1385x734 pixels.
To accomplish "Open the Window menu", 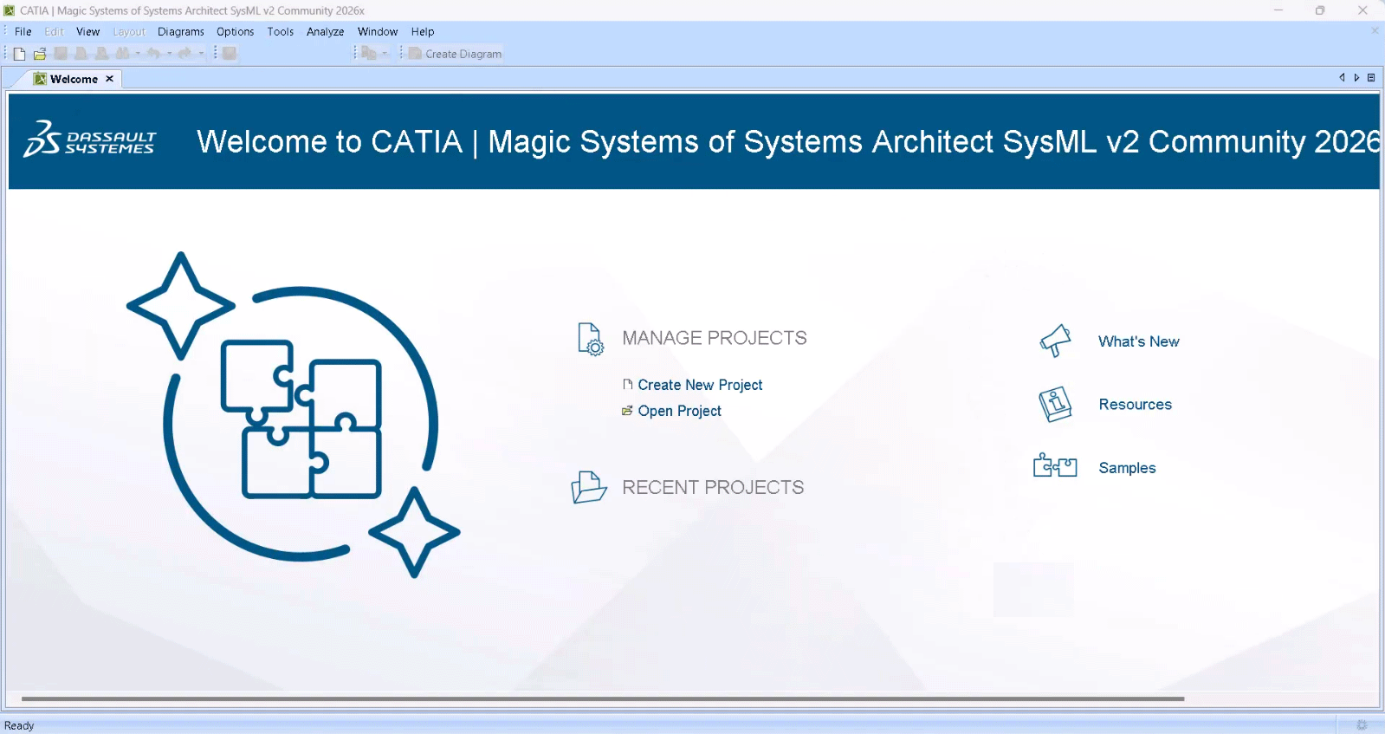I will pyautogui.click(x=378, y=32).
